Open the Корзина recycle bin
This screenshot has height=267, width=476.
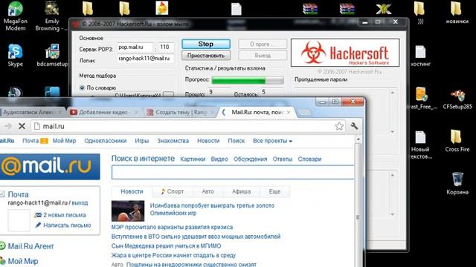tap(457, 183)
